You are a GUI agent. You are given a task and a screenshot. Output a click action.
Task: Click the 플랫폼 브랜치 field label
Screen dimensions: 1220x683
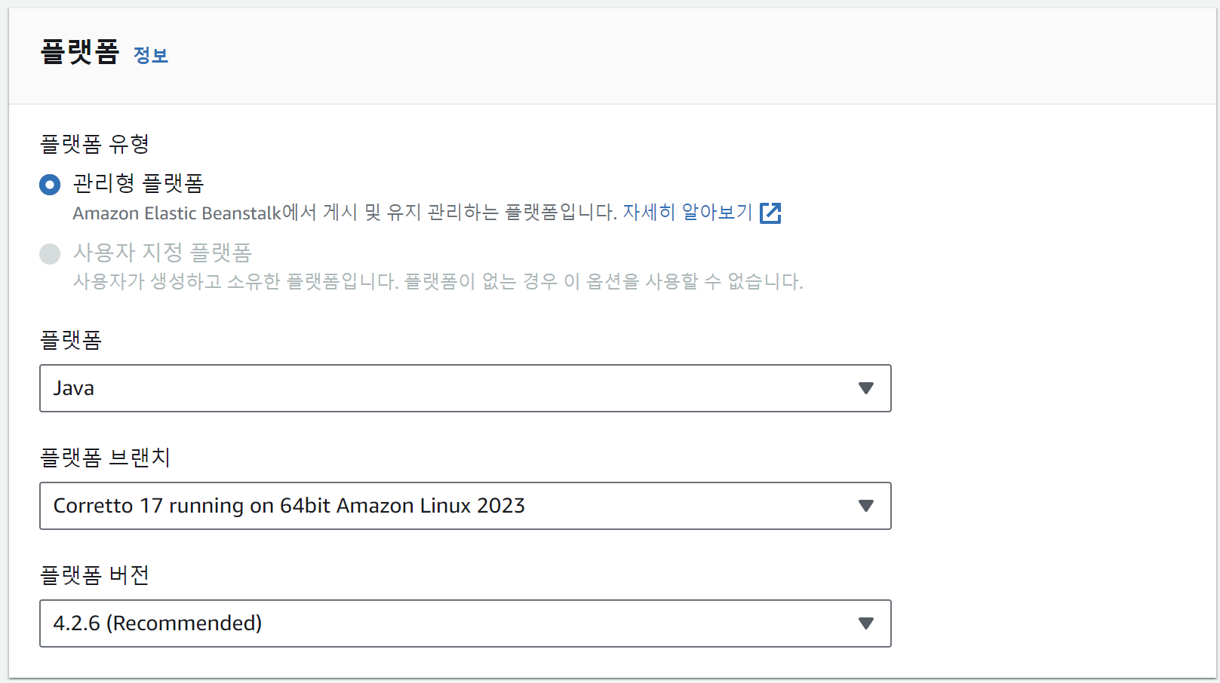[105, 458]
